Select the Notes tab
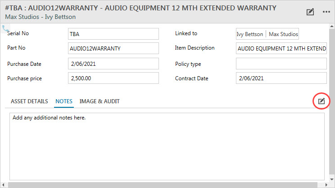The image size is (335, 188). click(x=64, y=101)
